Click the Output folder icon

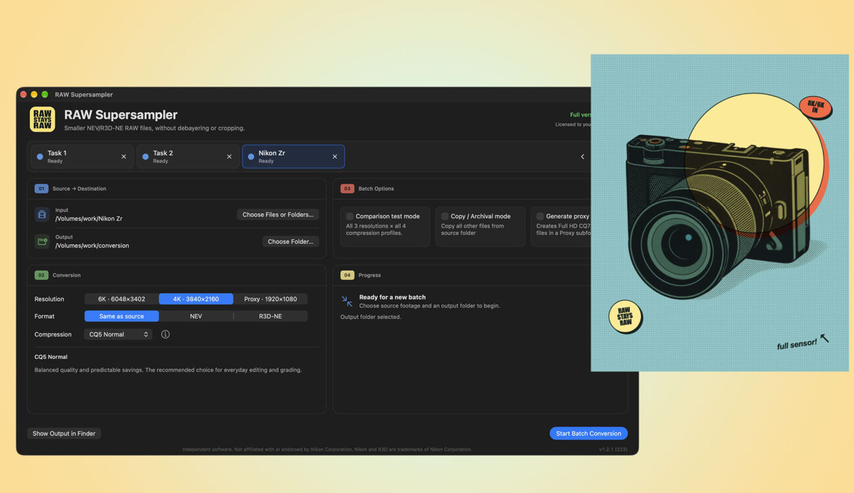[42, 241]
